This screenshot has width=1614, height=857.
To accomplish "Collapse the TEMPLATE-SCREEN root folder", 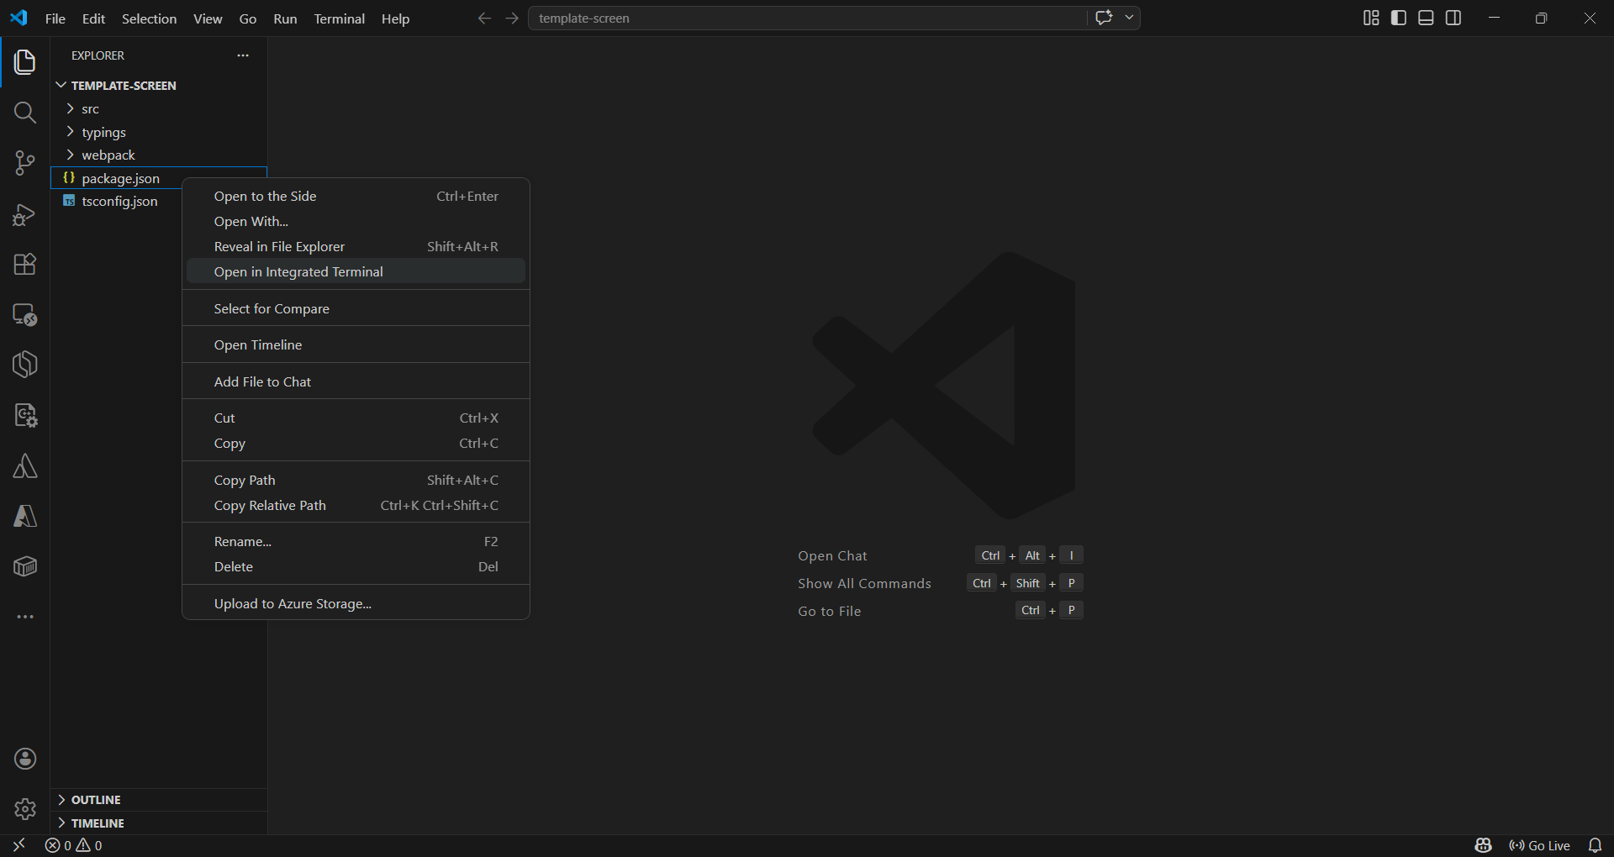I will 159,86.
